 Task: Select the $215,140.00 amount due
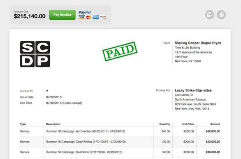coord(30,16)
